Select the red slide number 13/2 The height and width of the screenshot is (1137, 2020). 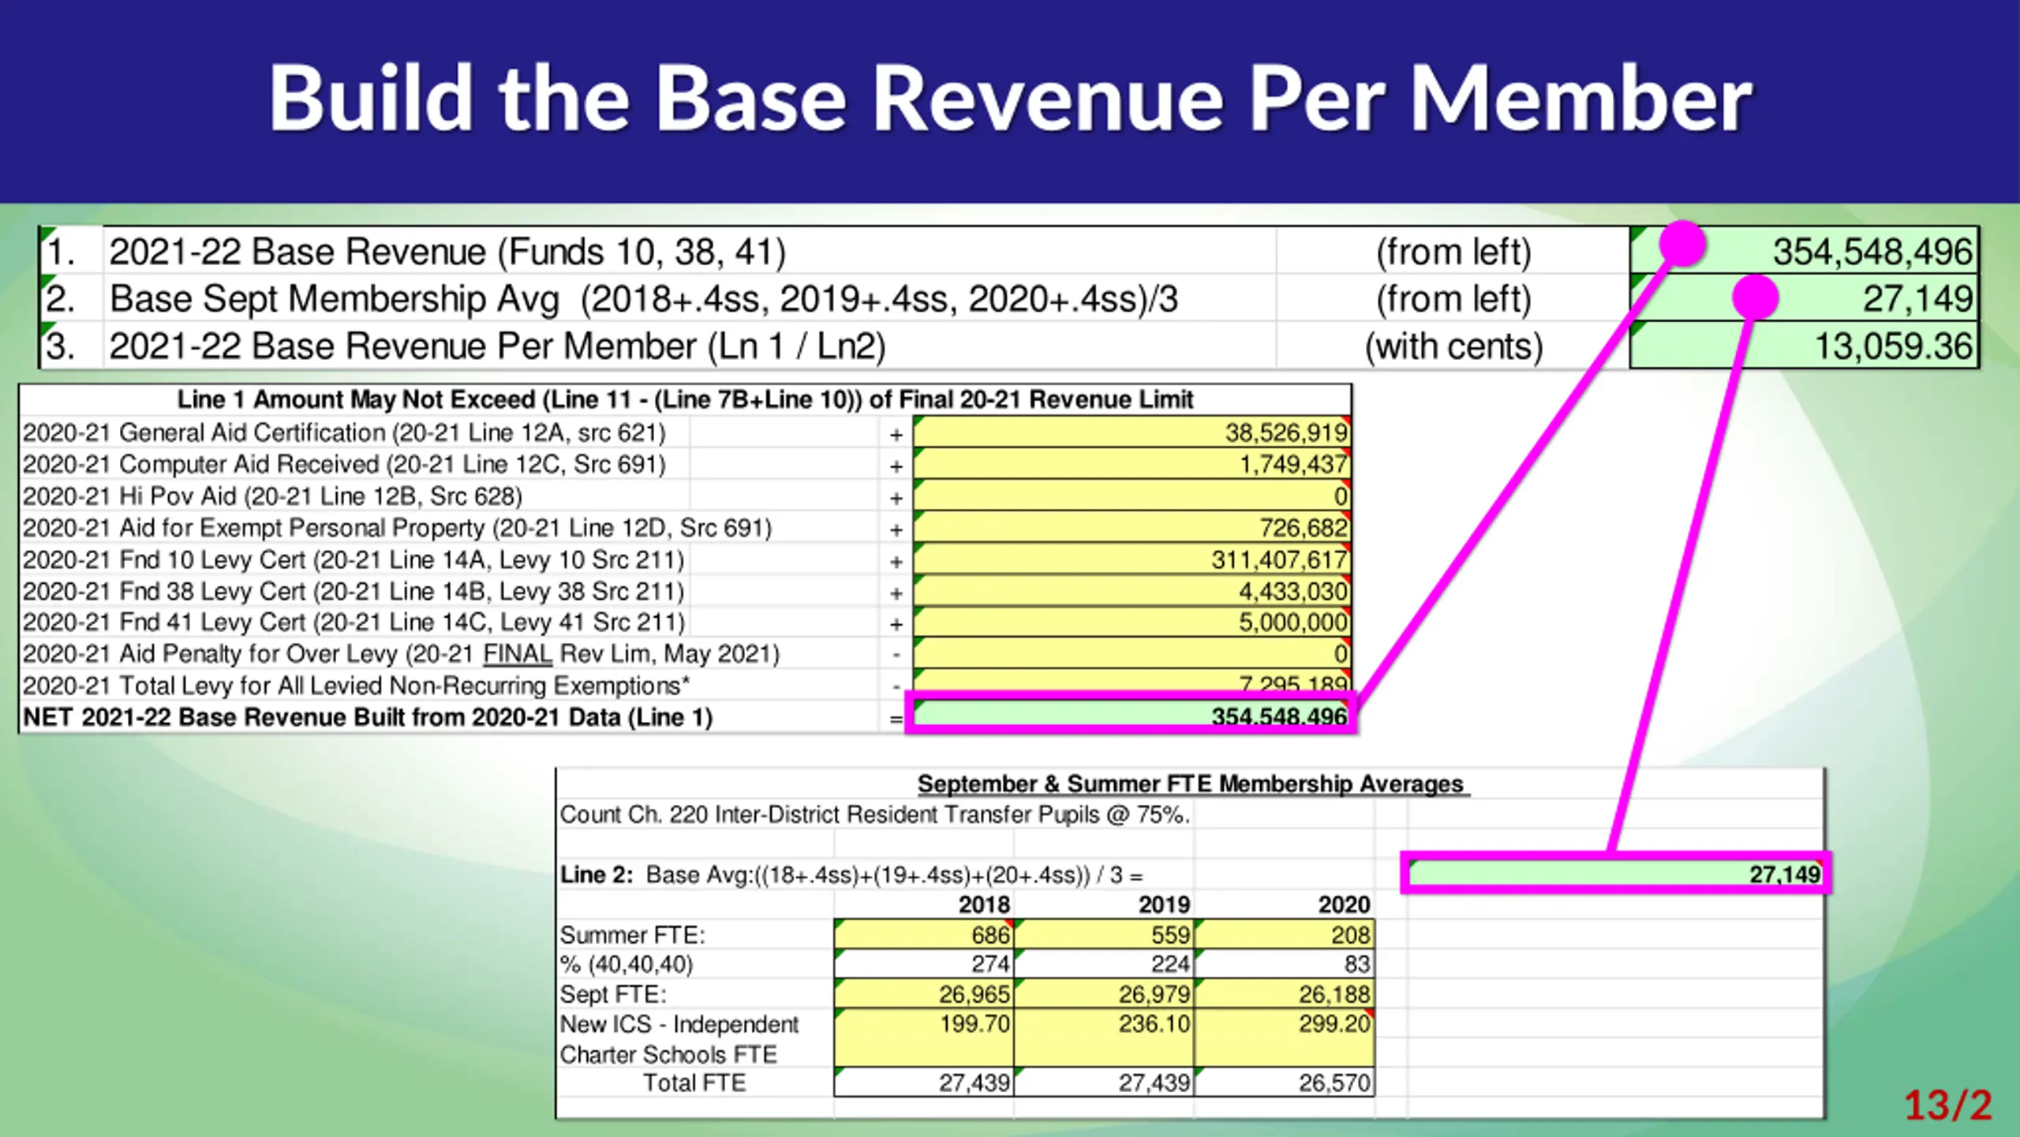(1948, 1105)
